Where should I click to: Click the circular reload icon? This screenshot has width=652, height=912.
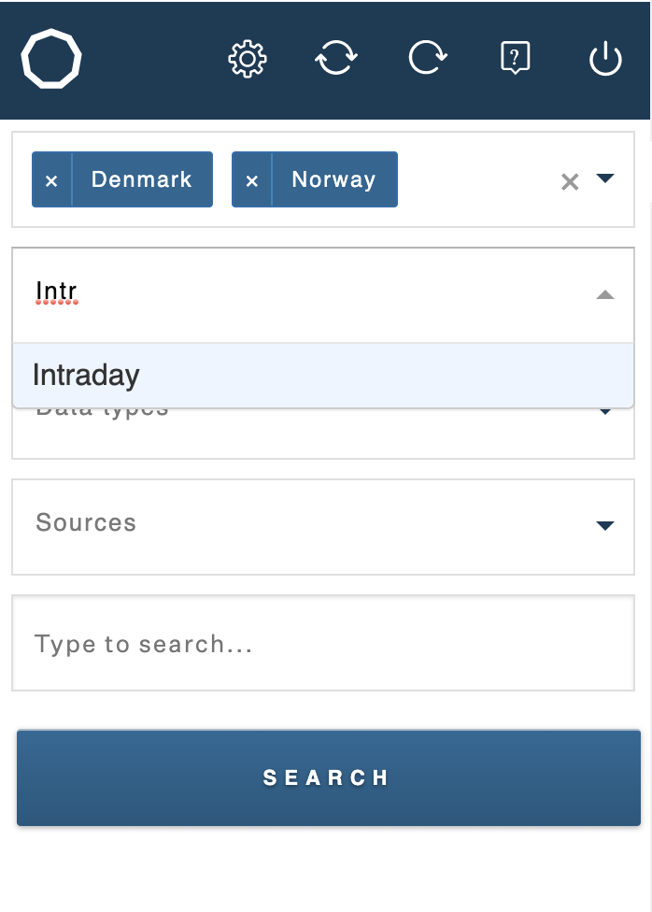pyautogui.click(x=428, y=58)
